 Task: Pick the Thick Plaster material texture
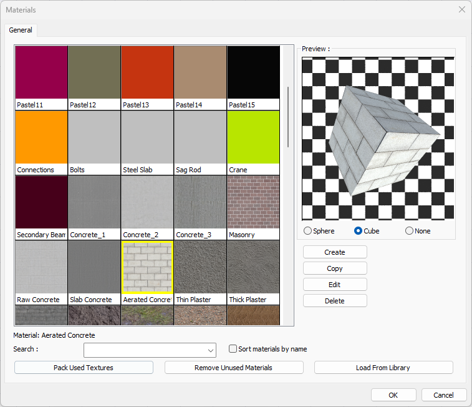point(253,268)
